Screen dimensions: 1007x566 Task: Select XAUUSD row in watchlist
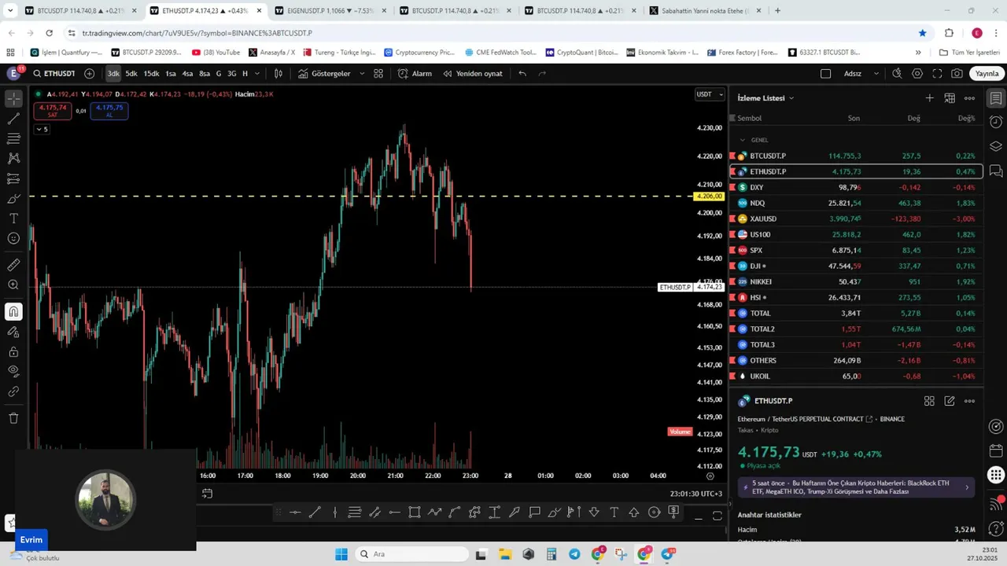[856, 219]
